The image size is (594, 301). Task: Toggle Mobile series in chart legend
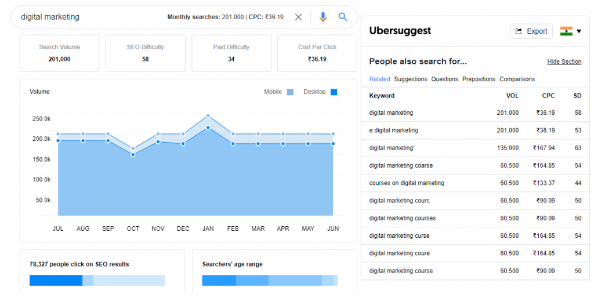tap(278, 92)
